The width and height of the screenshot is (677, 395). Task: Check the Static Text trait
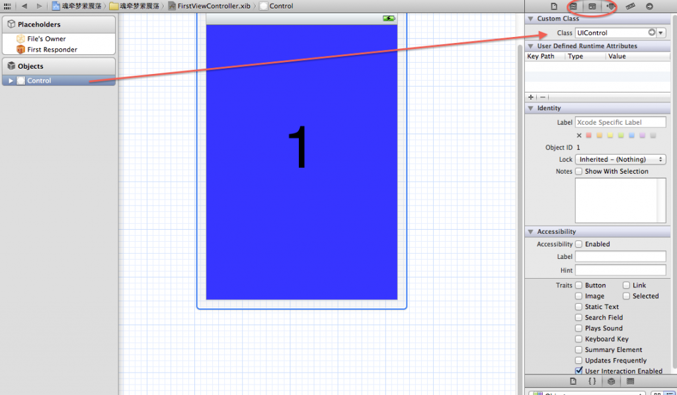pos(578,306)
